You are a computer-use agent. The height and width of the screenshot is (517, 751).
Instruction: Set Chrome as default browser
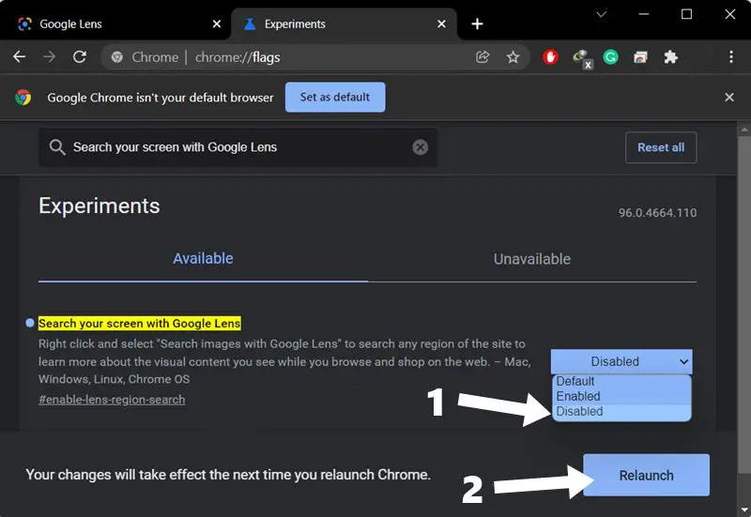click(x=335, y=98)
